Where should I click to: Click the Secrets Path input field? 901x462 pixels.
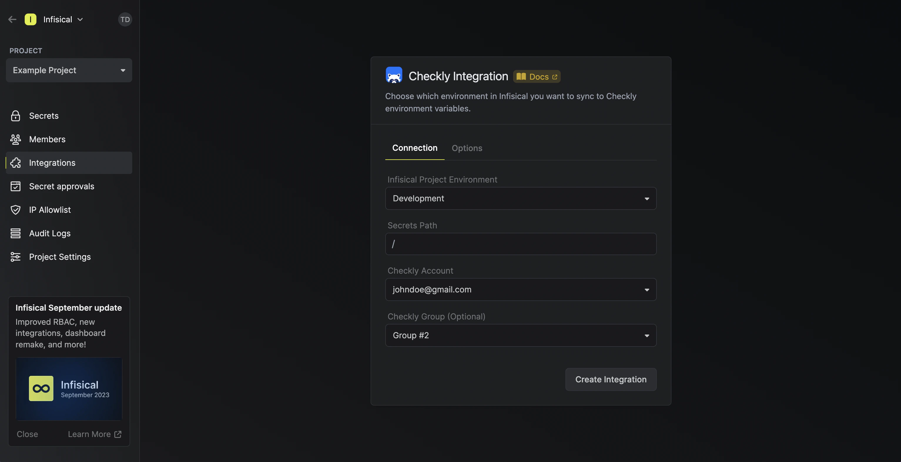521,244
